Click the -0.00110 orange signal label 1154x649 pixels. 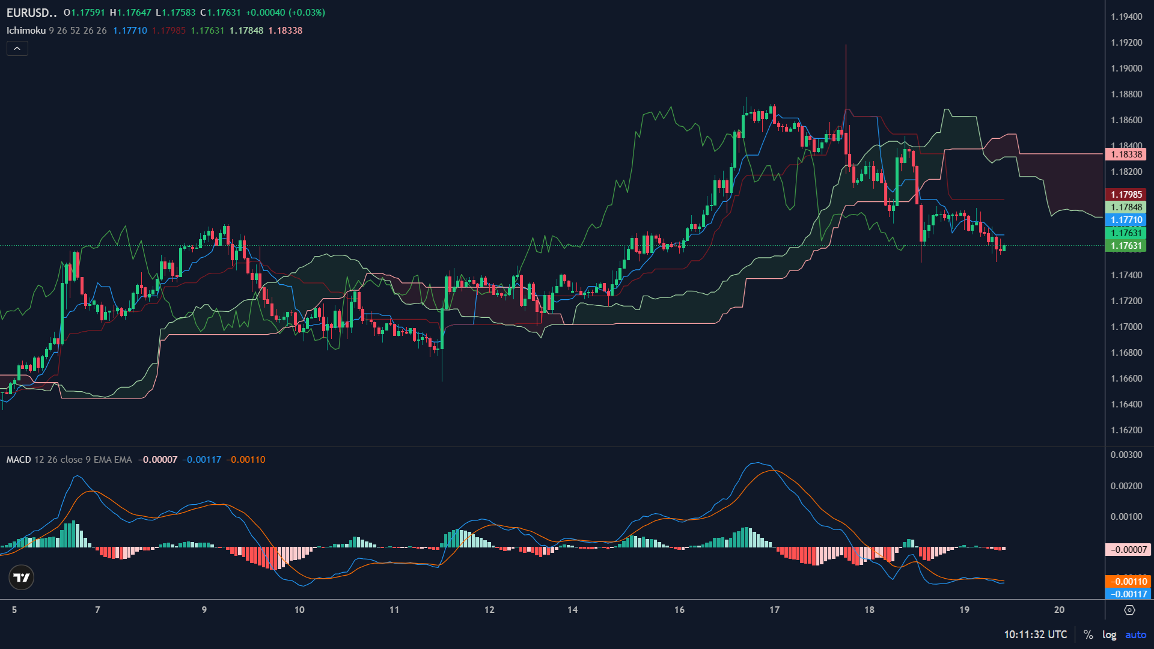click(1128, 581)
